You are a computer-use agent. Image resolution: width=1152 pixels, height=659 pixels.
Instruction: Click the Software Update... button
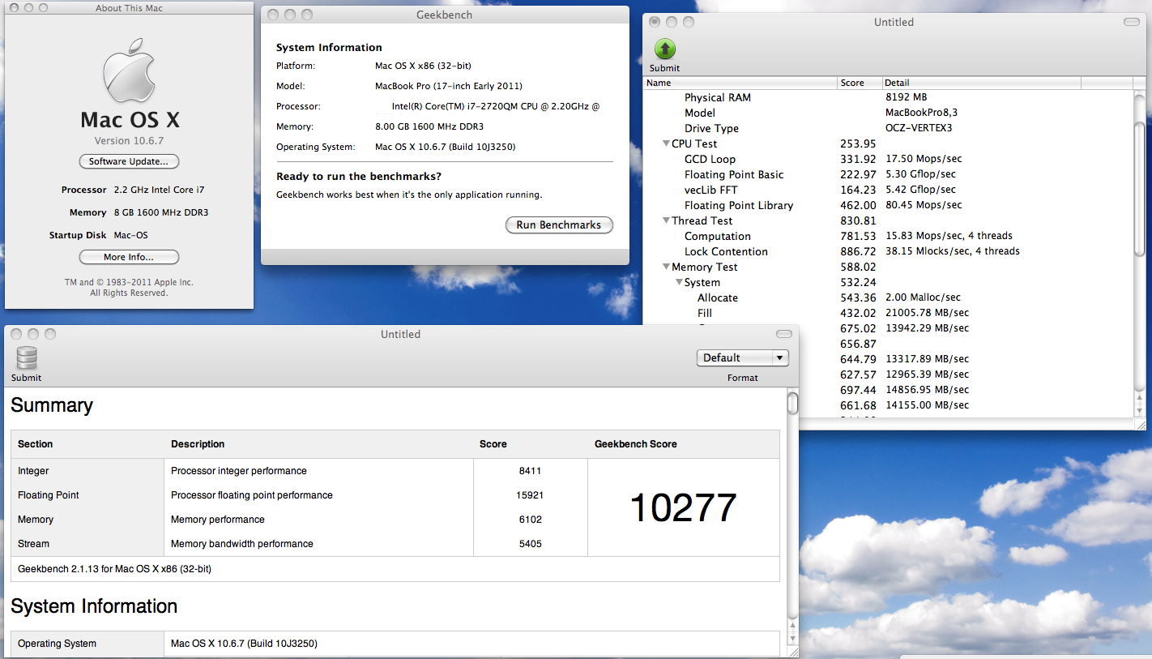pyautogui.click(x=129, y=161)
